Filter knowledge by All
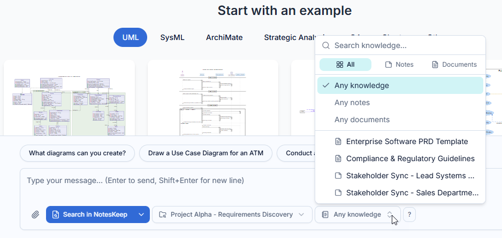The image size is (502, 238). 345,65
